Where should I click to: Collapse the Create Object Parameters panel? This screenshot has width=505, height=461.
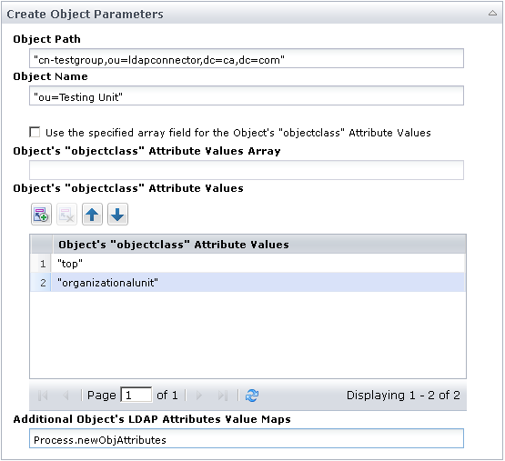point(492,14)
